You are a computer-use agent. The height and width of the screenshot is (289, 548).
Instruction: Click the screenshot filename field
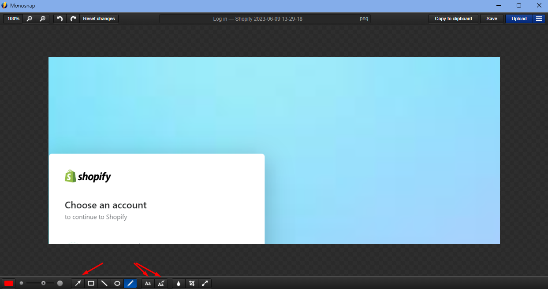point(258,19)
